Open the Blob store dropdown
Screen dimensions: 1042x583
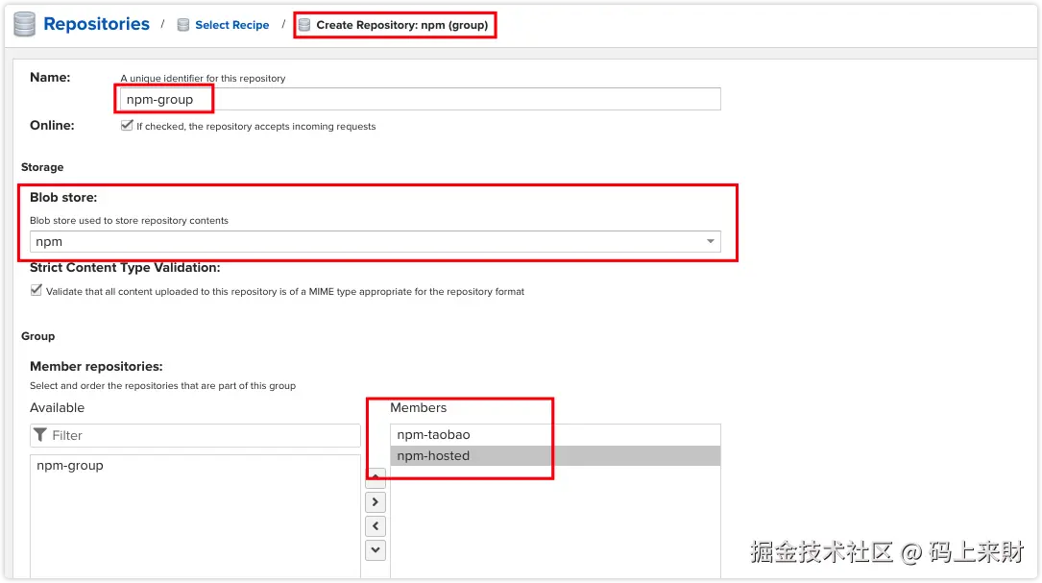click(x=375, y=241)
